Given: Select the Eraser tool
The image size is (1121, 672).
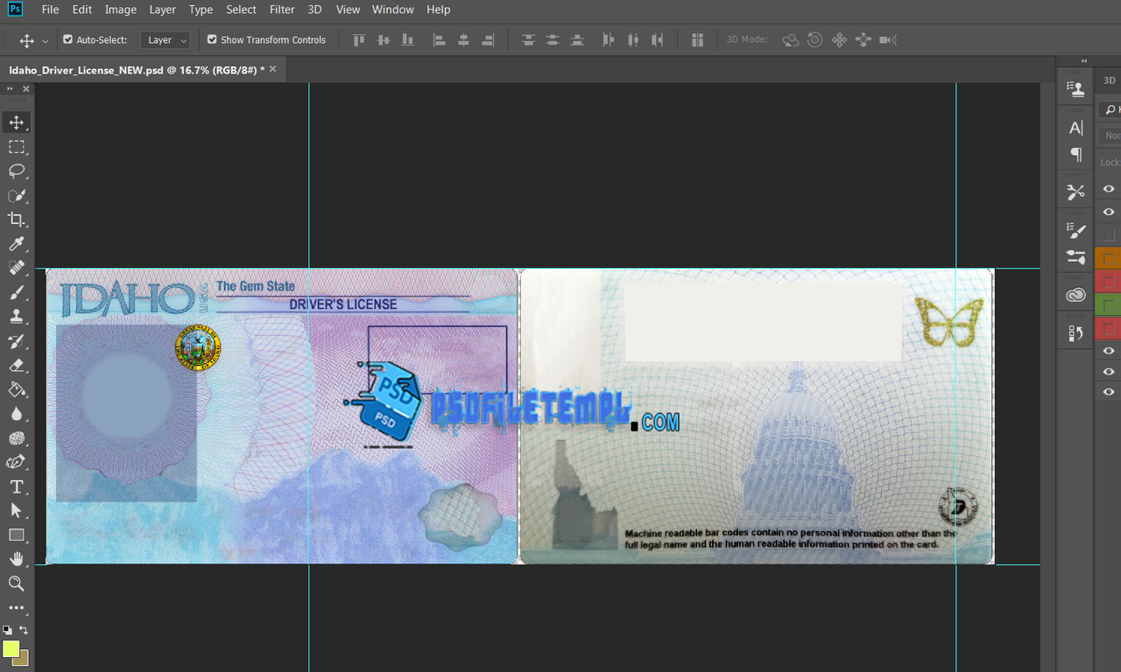Looking at the screenshot, I should (x=17, y=366).
